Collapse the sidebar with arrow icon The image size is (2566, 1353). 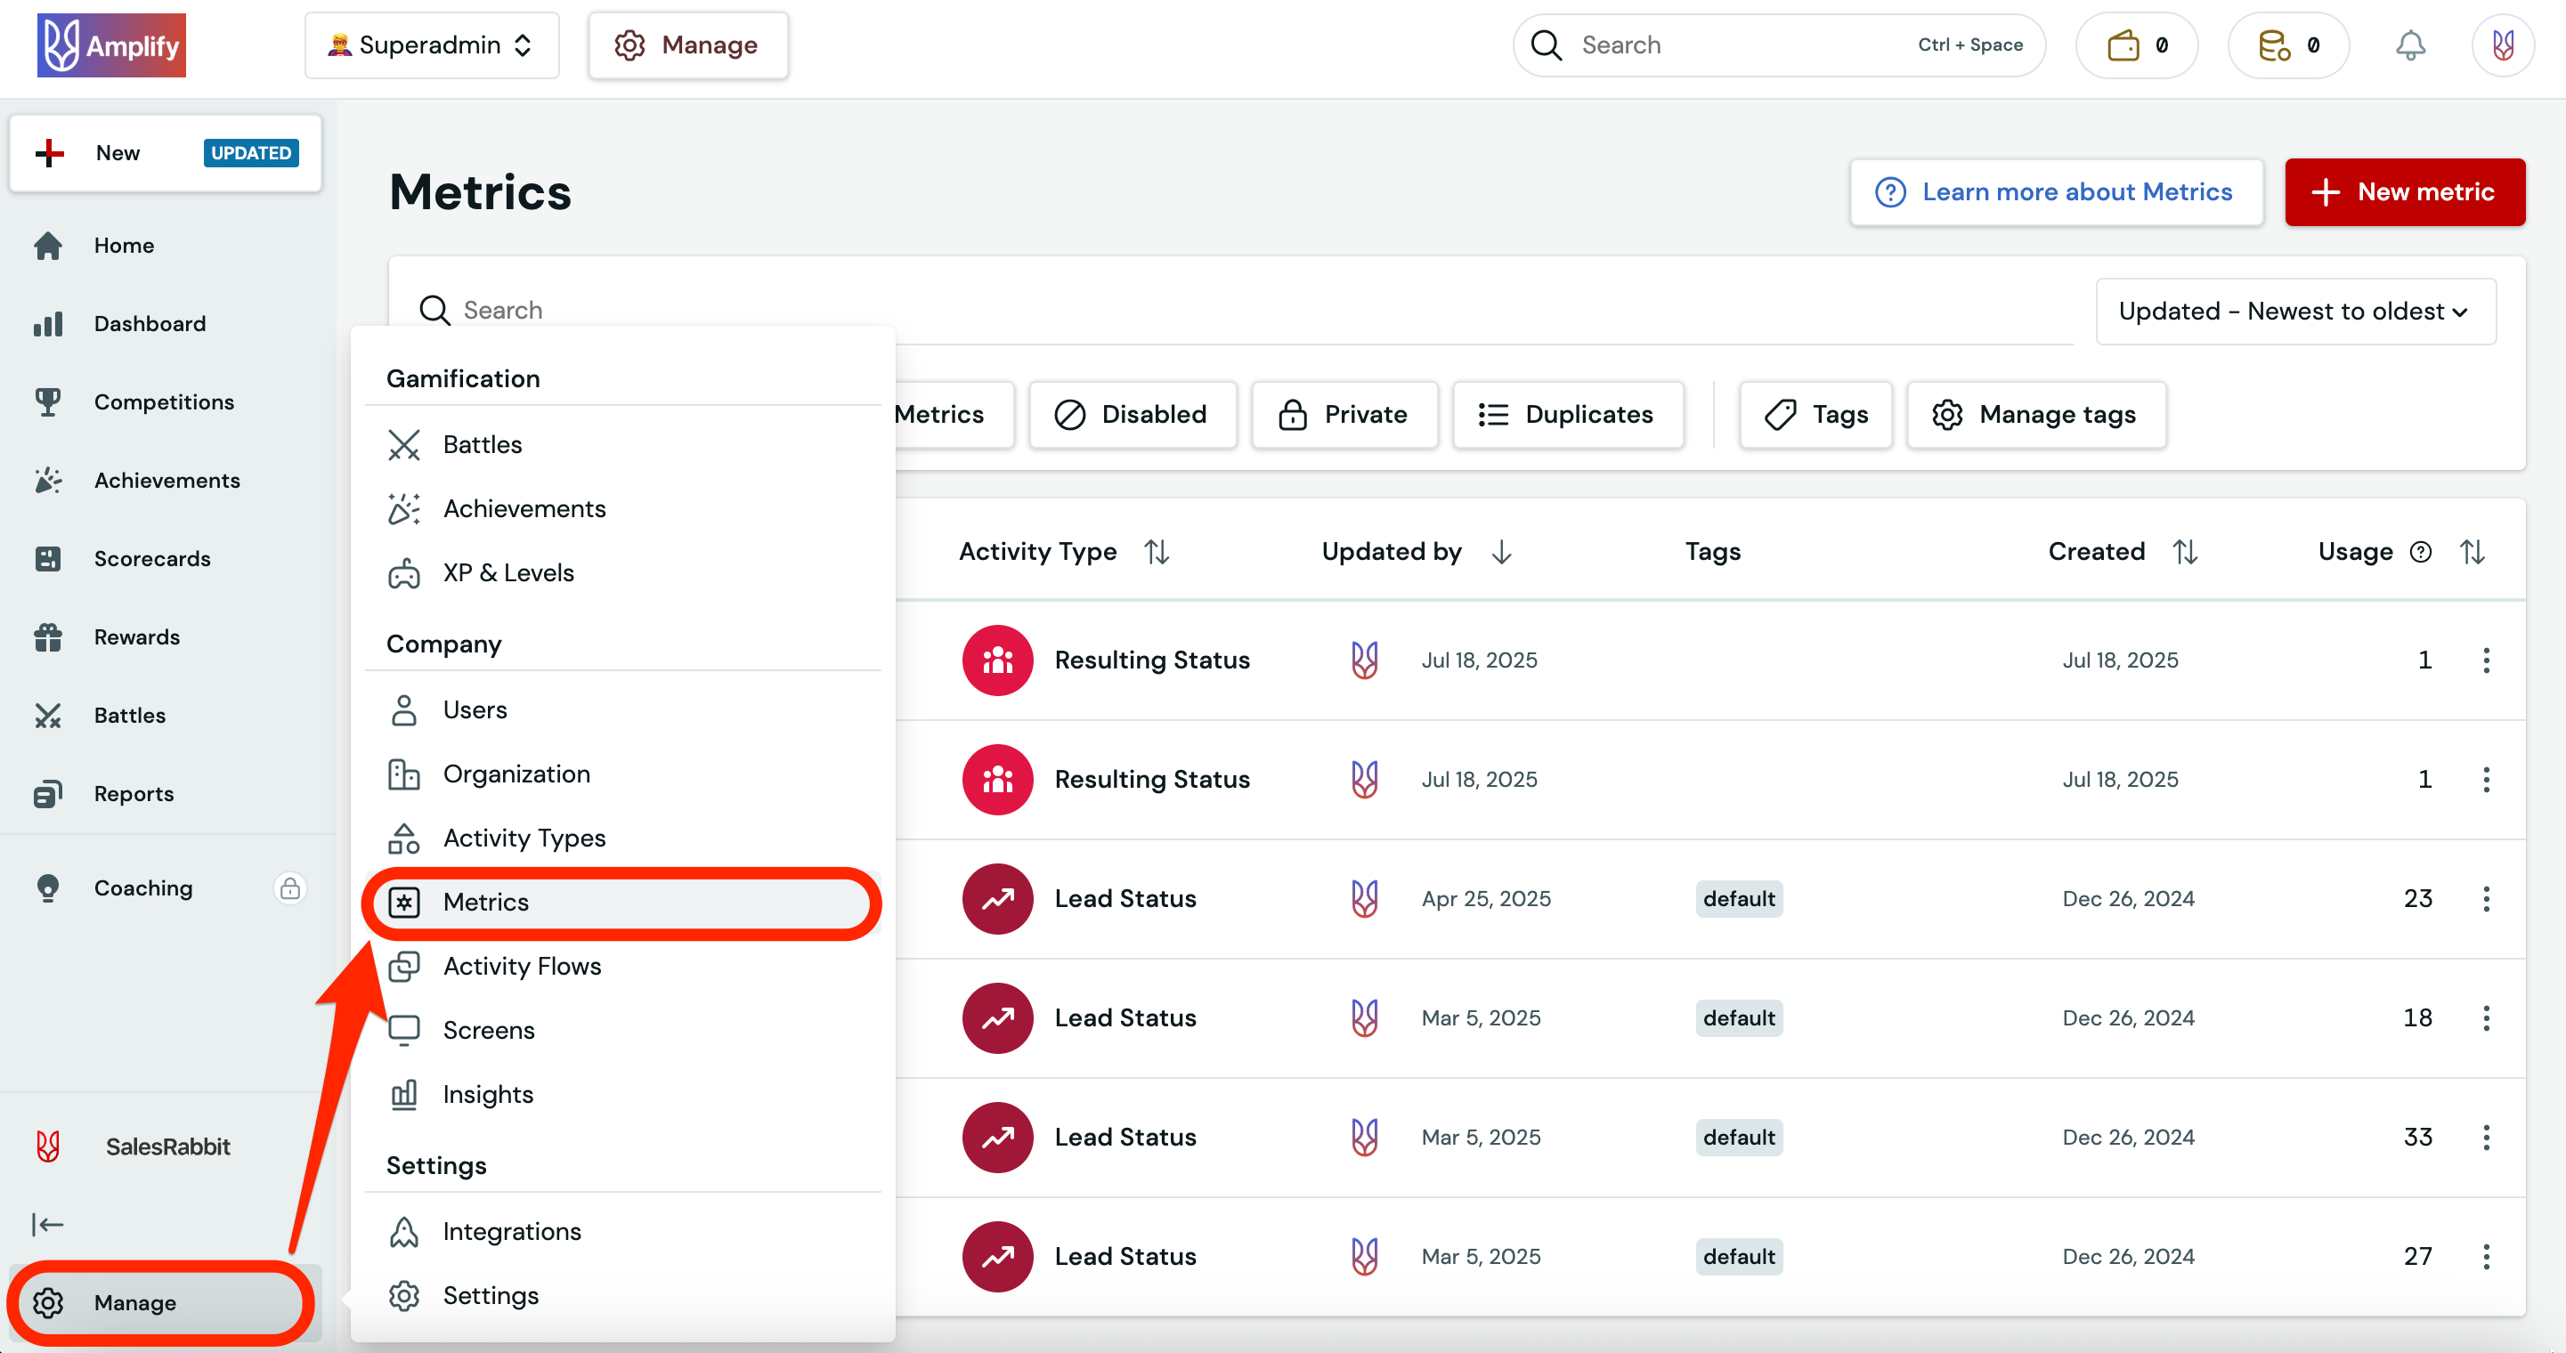pos(48,1224)
